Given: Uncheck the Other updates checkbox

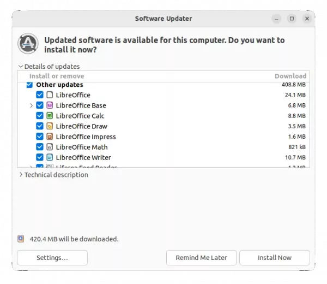Looking at the screenshot, I should (x=29, y=85).
